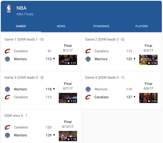The height and width of the screenshot is (143, 163).
Task: Select 'Game 3 (GSW leads 3 - 0)' heading
Action: pos(24,78)
